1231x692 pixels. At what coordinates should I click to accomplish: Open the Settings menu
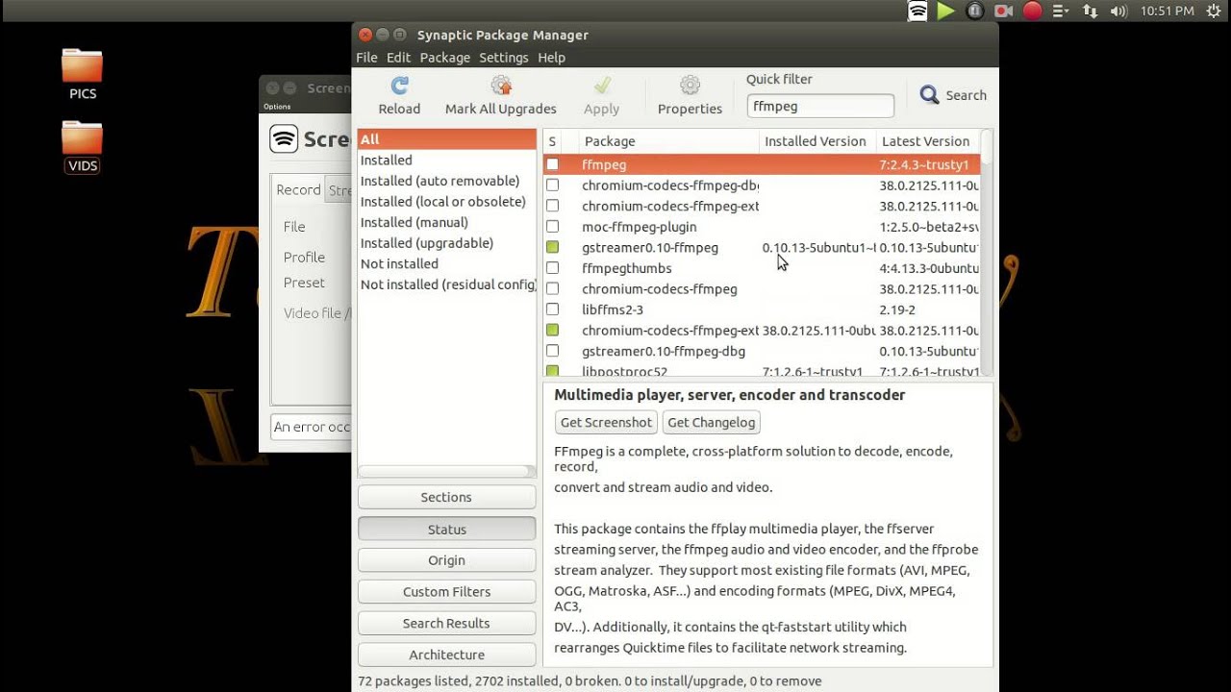point(504,58)
